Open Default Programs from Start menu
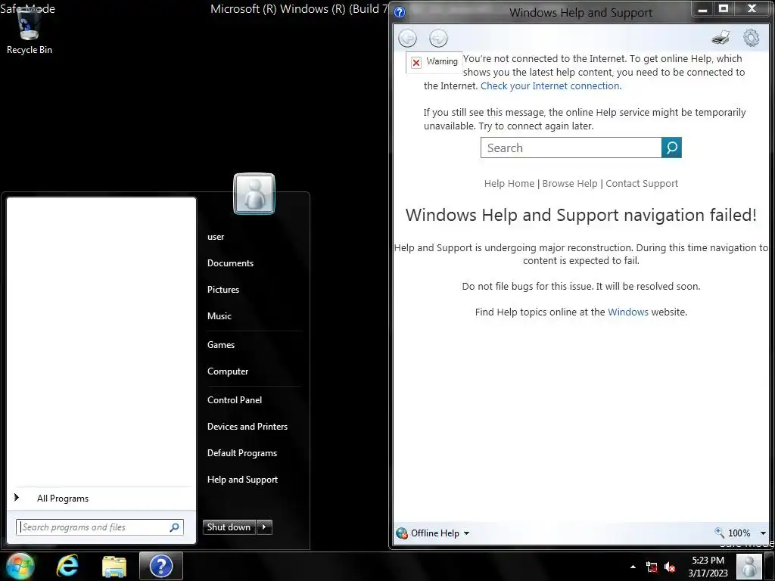 (242, 453)
